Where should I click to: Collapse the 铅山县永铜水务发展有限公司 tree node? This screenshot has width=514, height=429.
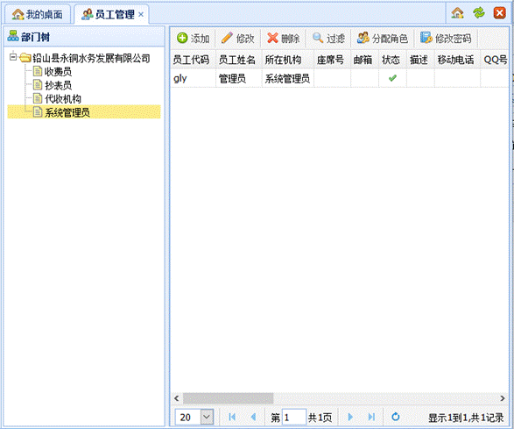[x=13, y=57]
